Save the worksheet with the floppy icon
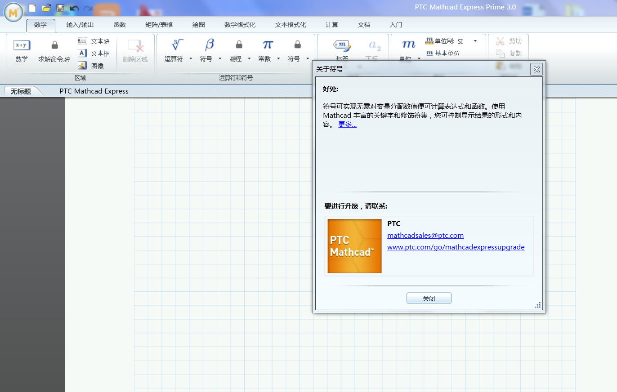617x392 pixels. [60, 8]
